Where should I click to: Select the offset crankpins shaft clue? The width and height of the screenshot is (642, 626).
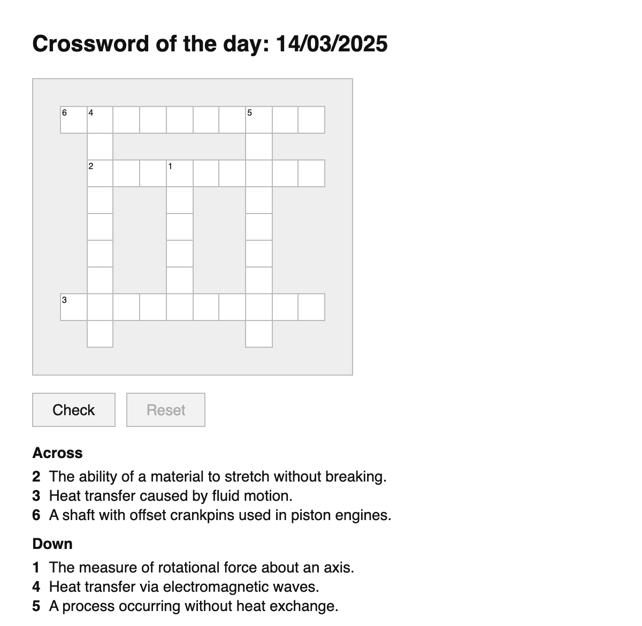click(x=220, y=515)
